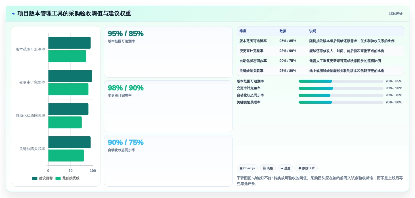Screen dimensions: 415x198
Task: Click the 目标差距 label in the header
Action: pyautogui.click(x=396, y=14)
